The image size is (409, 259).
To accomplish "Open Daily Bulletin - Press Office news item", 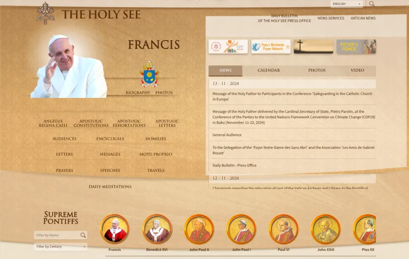I will click(234, 165).
